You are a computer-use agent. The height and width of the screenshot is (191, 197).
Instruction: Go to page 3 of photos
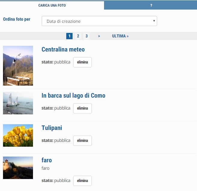pyautogui.click(x=86, y=36)
